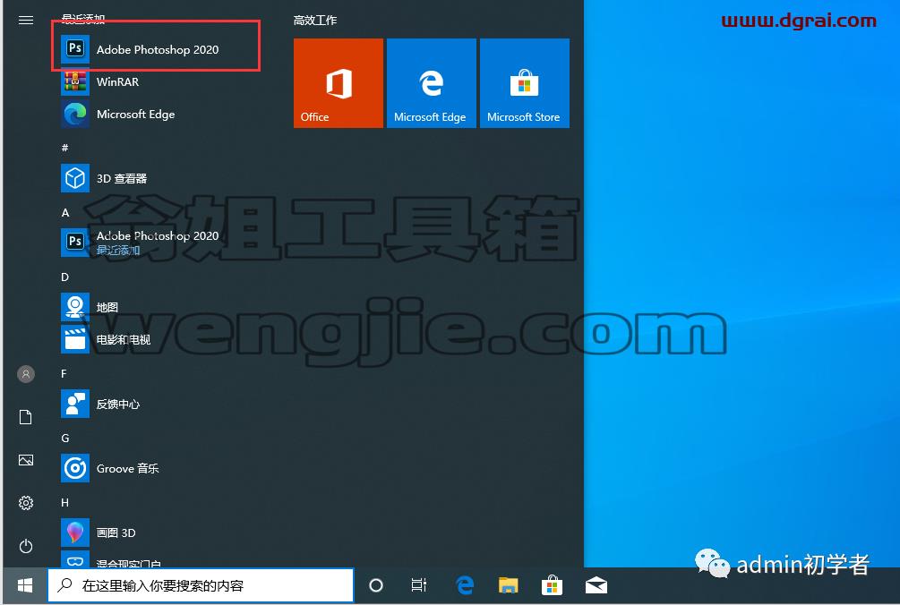Click the taskbar search input box
Viewport: 900px width, 605px height.
click(x=201, y=585)
